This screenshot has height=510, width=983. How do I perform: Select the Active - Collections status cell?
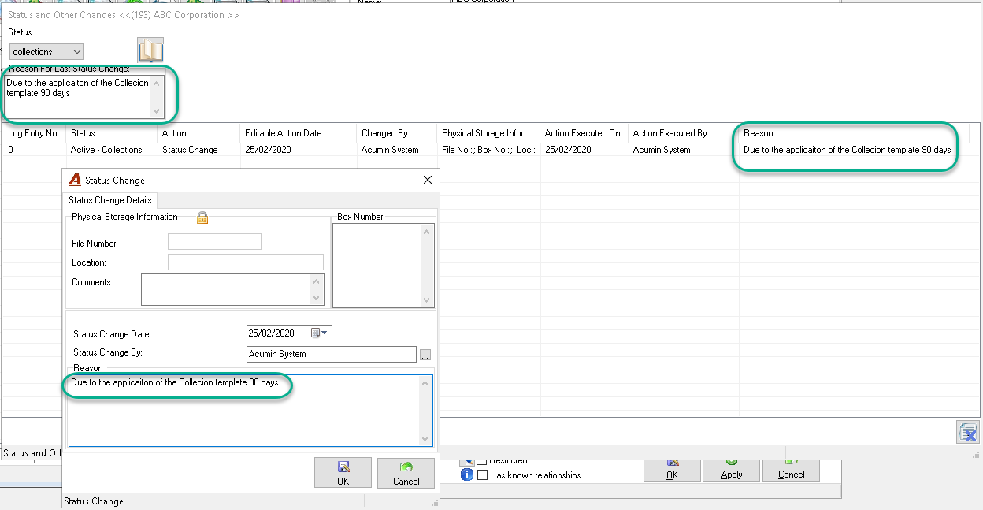pyautogui.click(x=106, y=150)
